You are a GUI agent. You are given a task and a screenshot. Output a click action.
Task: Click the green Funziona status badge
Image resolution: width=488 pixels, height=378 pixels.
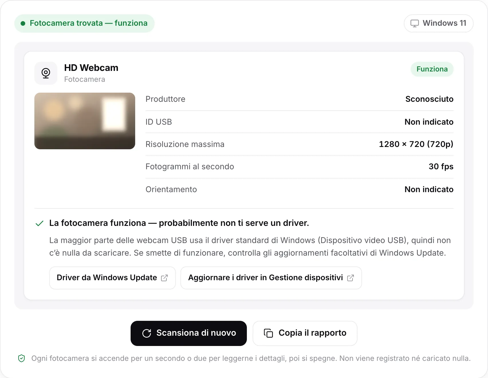[x=432, y=69]
